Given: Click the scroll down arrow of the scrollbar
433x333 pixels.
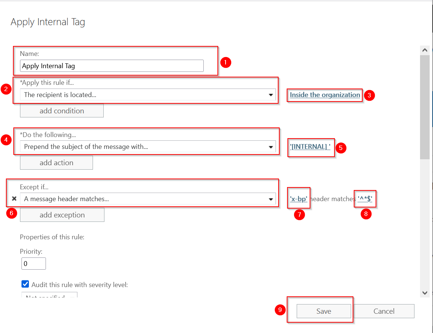Looking at the screenshot, I should [x=425, y=293].
